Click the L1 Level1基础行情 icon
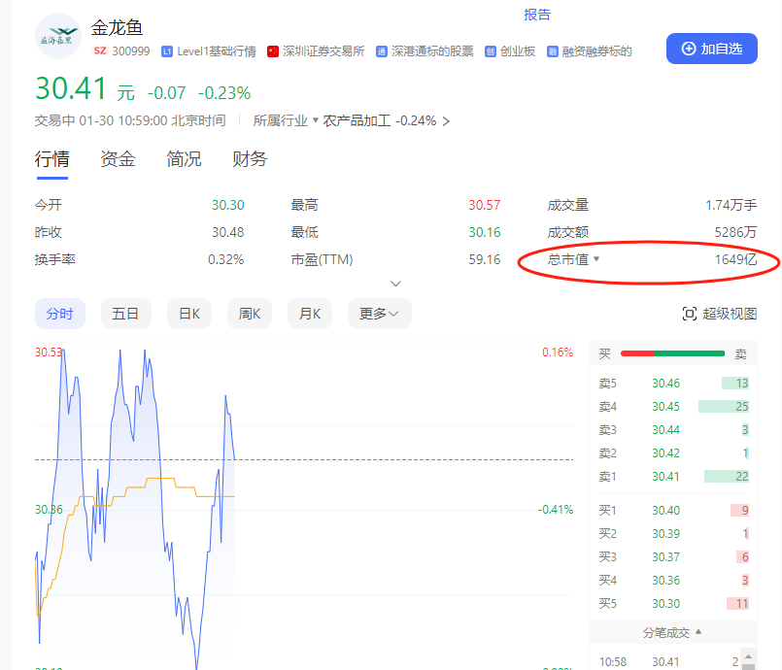Screen dimensions: 782x670 pyautogui.click(x=167, y=51)
